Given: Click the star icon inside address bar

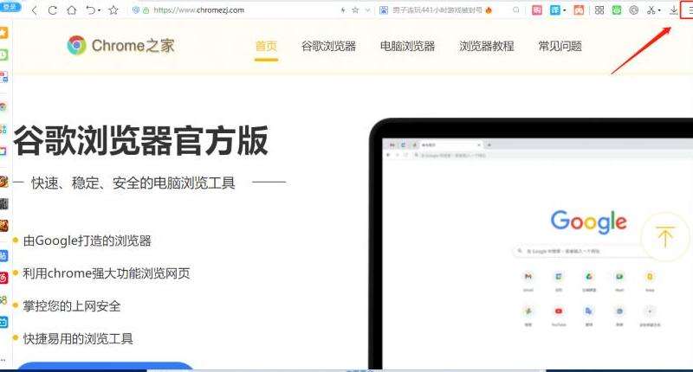Looking at the screenshot, I should point(355,10).
